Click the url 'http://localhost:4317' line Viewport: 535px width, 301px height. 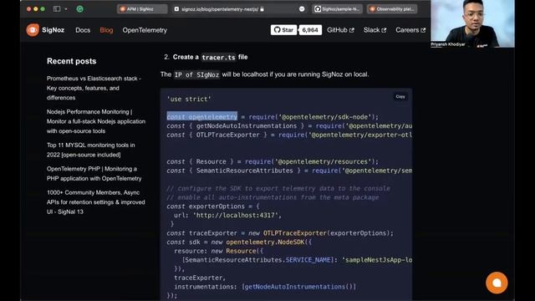(228, 216)
